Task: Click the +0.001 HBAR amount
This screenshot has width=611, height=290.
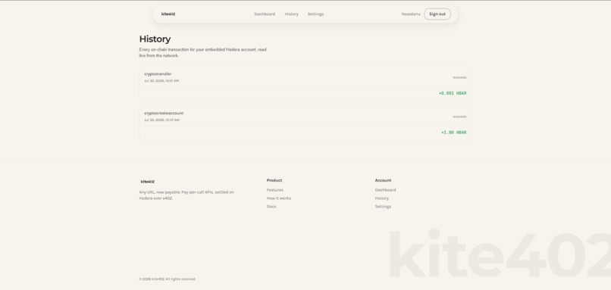Action: 453,93
